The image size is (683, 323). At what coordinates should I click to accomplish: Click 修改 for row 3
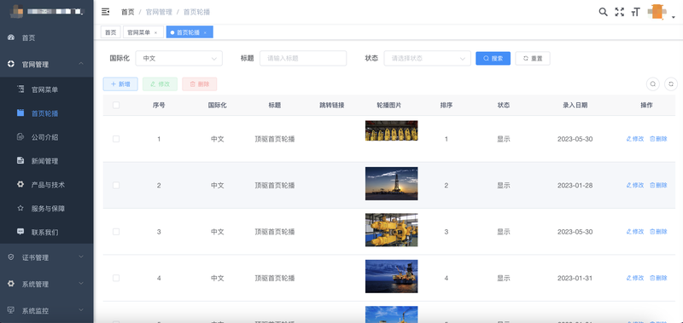pos(635,232)
